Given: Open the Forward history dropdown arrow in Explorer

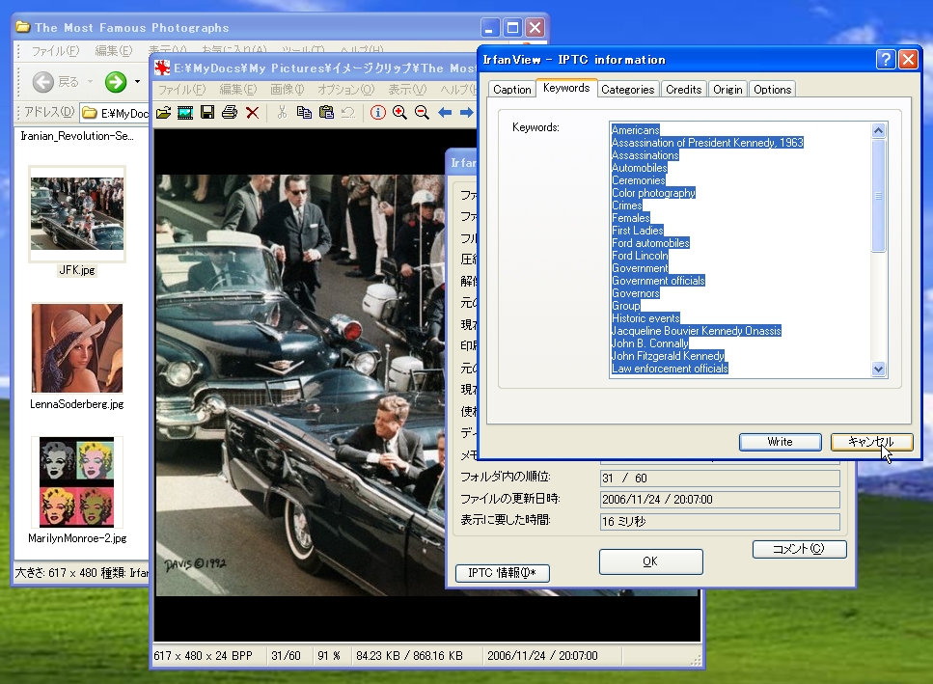Looking at the screenshot, I should pyautogui.click(x=137, y=81).
